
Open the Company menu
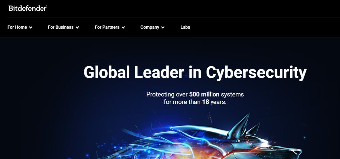[152, 27]
